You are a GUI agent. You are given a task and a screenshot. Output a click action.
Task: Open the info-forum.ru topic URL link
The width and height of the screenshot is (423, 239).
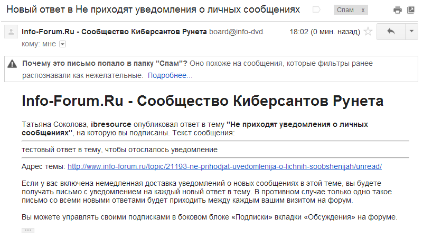[x=224, y=166]
